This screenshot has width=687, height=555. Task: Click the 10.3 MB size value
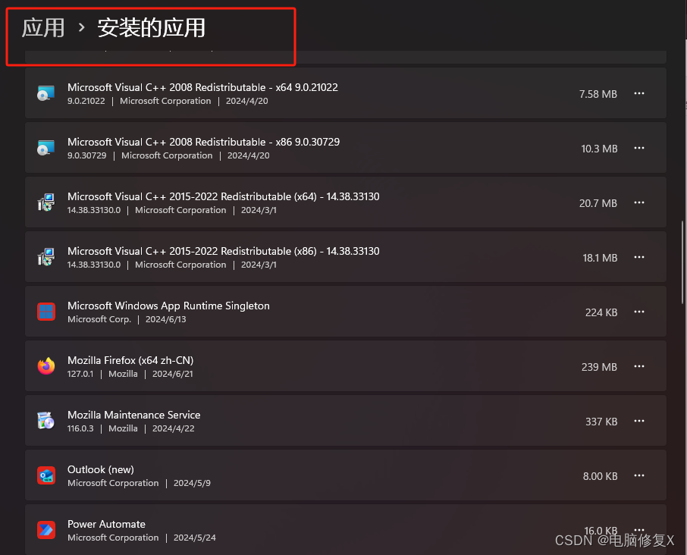coord(599,149)
